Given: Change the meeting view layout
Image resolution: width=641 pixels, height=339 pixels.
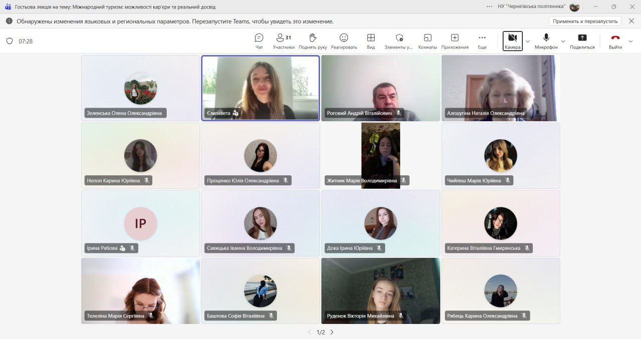Looking at the screenshot, I should pos(371,41).
